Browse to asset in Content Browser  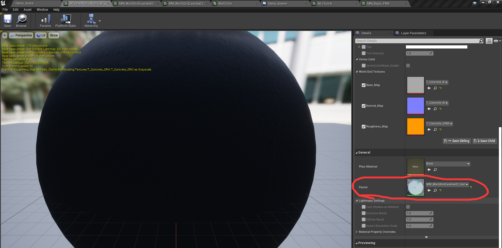click(21, 21)
